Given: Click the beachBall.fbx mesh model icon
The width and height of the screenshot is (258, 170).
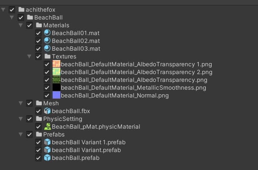Looking at the screenshot, I should click(48, 111).
